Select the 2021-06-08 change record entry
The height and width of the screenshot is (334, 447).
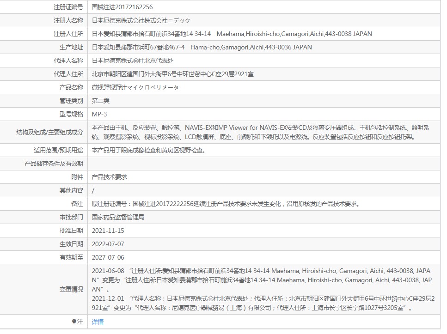point(262,280)
